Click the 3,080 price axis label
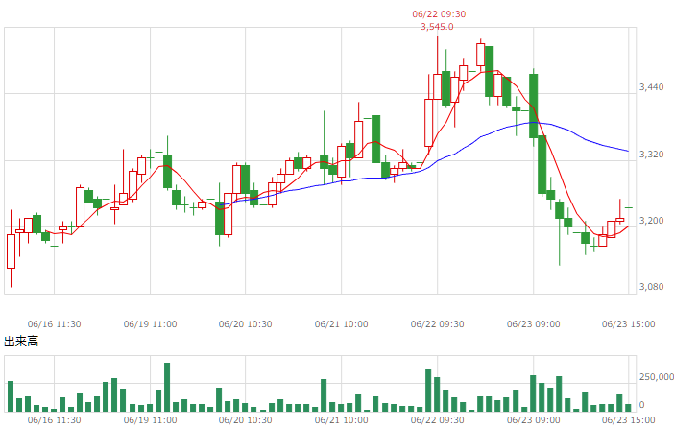 click(651, 287)
